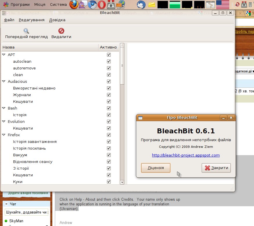Uncheck the APT autoclean checkbox
Image resolution: width=254 pixels, height=226 pixels.
click(x=109, y=61)
